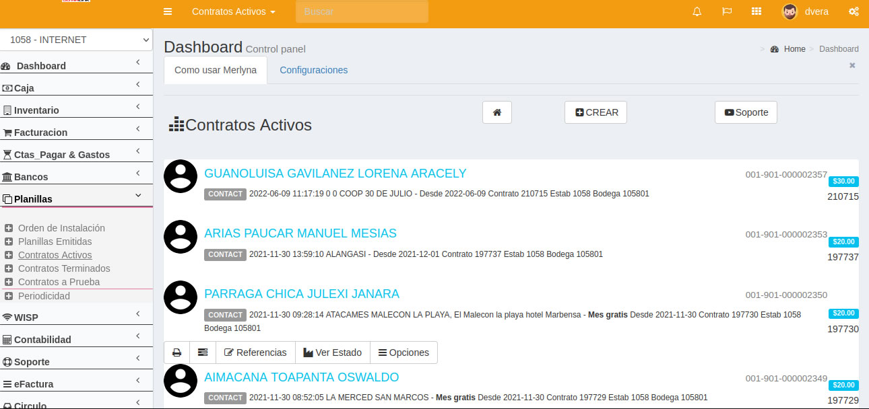Click the home icon above Contratos Activos
The height and width of the screenshot is (409, 869).
pos(497,112)
